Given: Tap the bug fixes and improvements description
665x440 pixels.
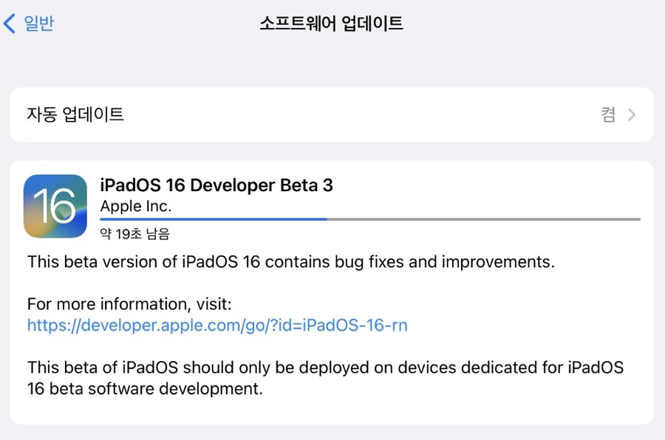Looking at the screenshot, I should (x=291, y=262).
